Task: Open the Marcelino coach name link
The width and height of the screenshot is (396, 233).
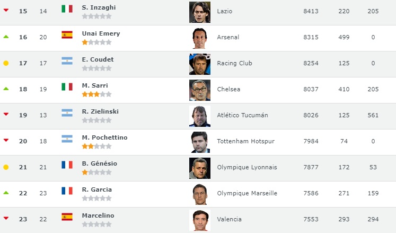Action: coord(98,215)
